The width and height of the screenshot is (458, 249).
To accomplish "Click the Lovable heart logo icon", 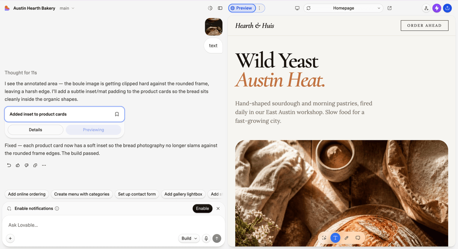I will point(7,8).
